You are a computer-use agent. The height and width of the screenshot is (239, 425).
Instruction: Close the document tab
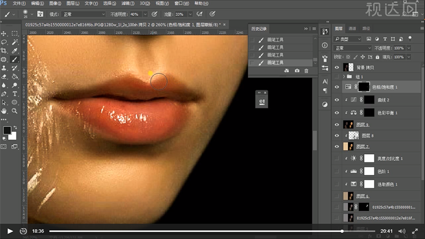[x=224, y=24]
